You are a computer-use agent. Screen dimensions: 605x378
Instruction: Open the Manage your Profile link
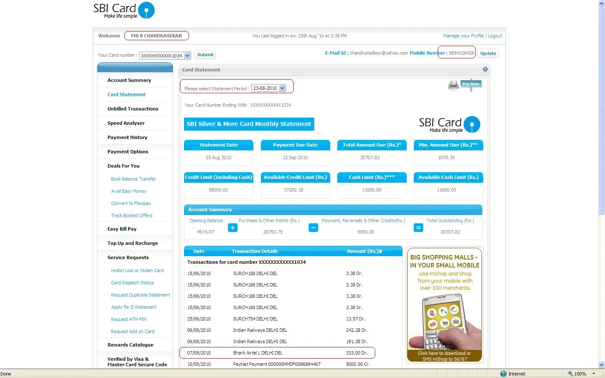[x=463, y=36]
